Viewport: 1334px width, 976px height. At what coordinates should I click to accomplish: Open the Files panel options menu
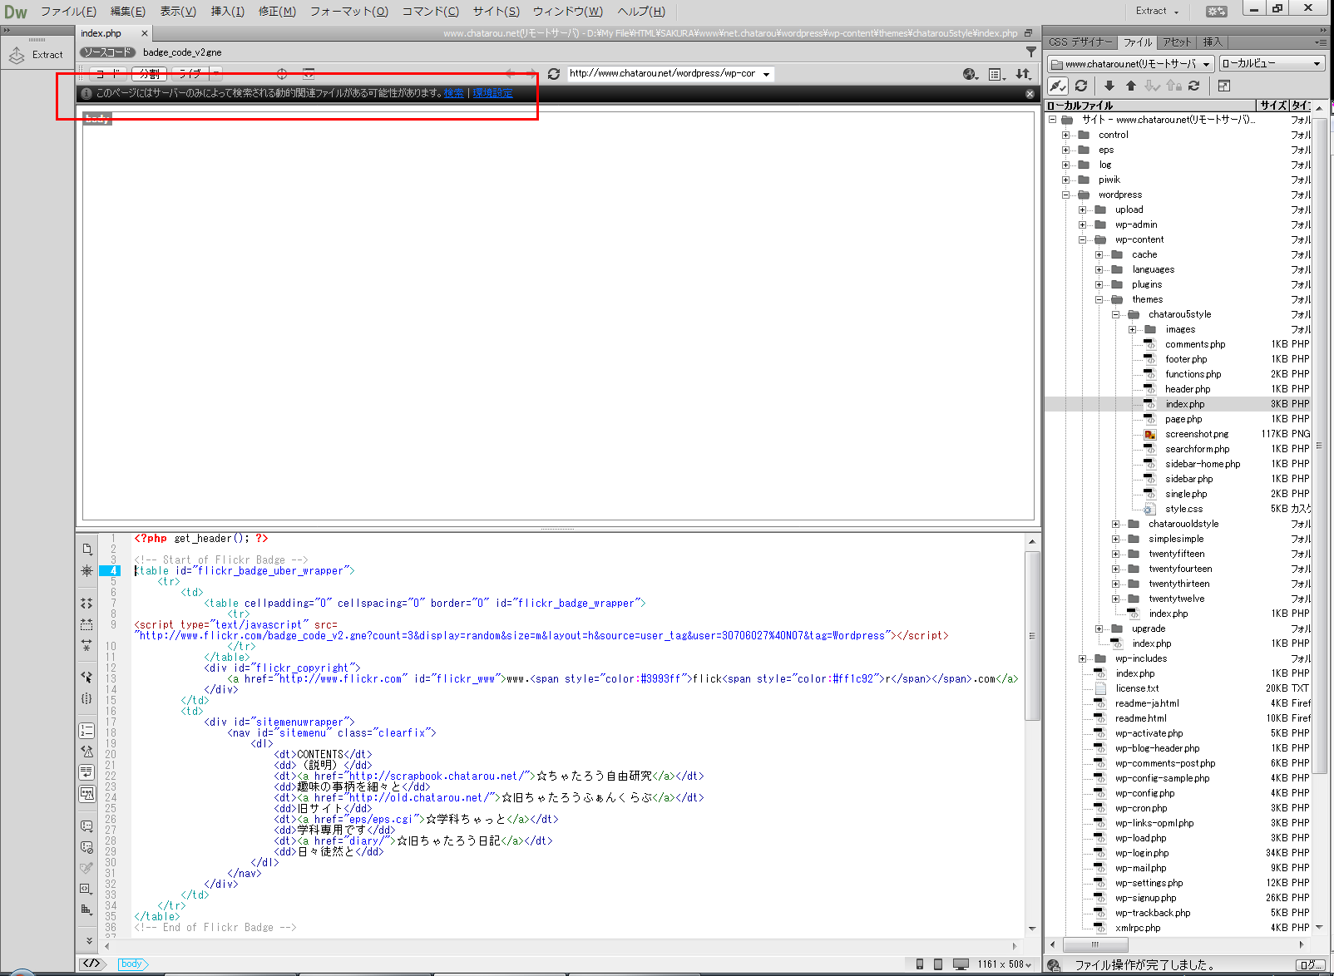coord(1321,42)
